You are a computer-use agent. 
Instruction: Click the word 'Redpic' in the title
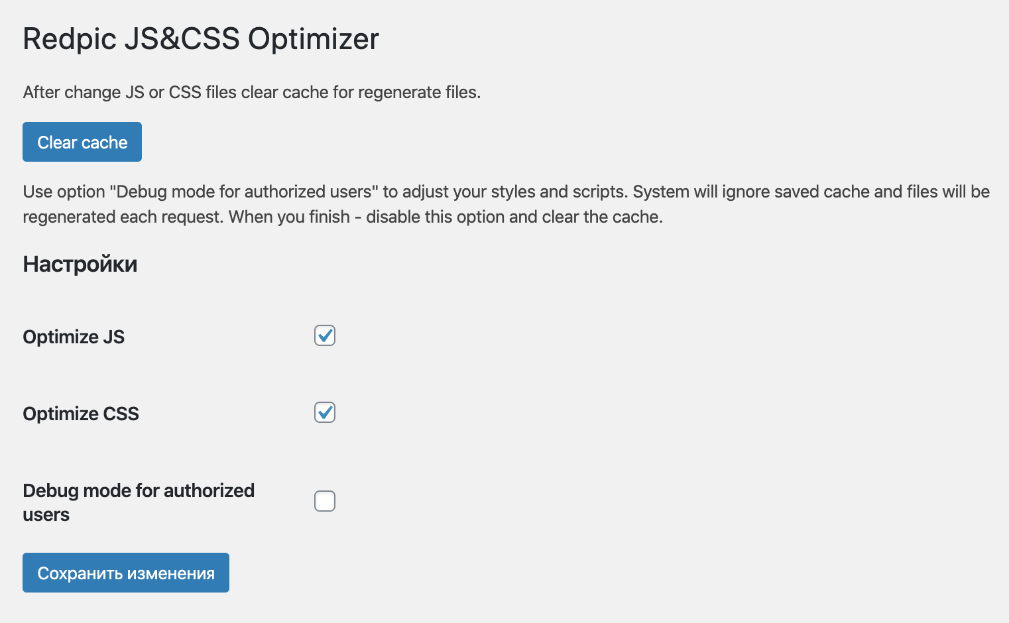pos(70,38)
